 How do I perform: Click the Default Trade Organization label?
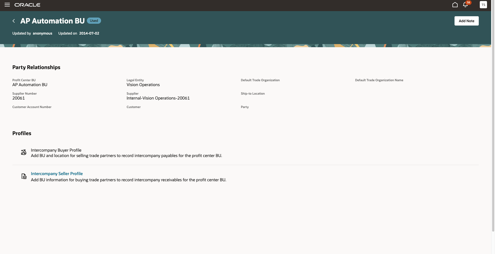260,80
